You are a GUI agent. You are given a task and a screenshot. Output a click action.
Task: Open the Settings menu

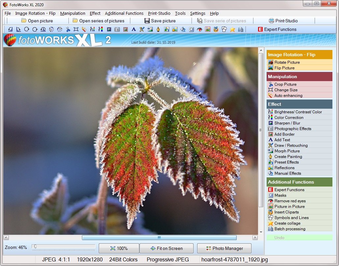[x=197, y=13]
